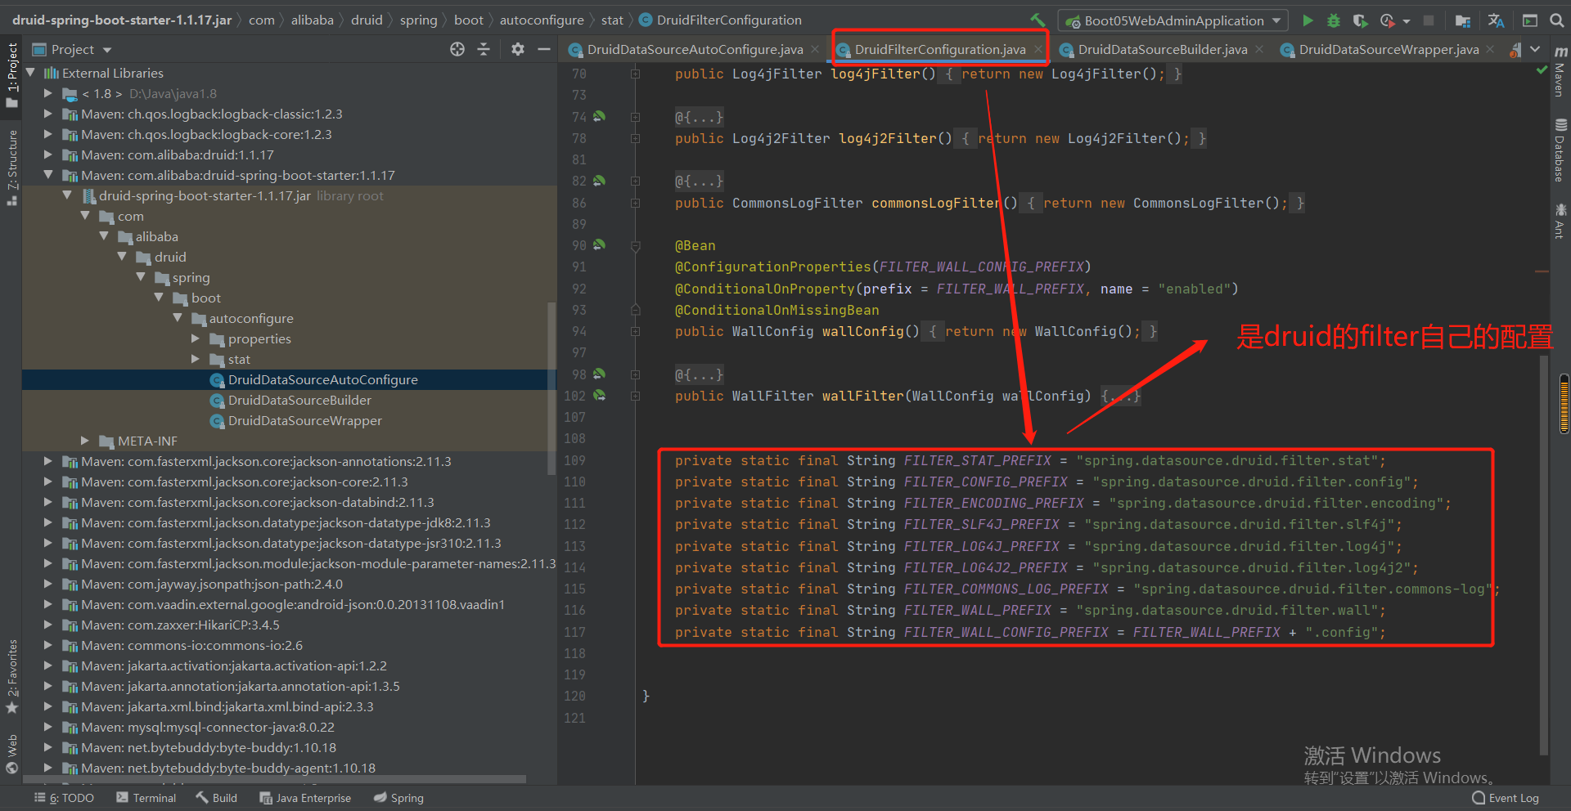The image size is (1571, 811).
Task: Toggle fold marker at line 70
Action: coord(635,74)
